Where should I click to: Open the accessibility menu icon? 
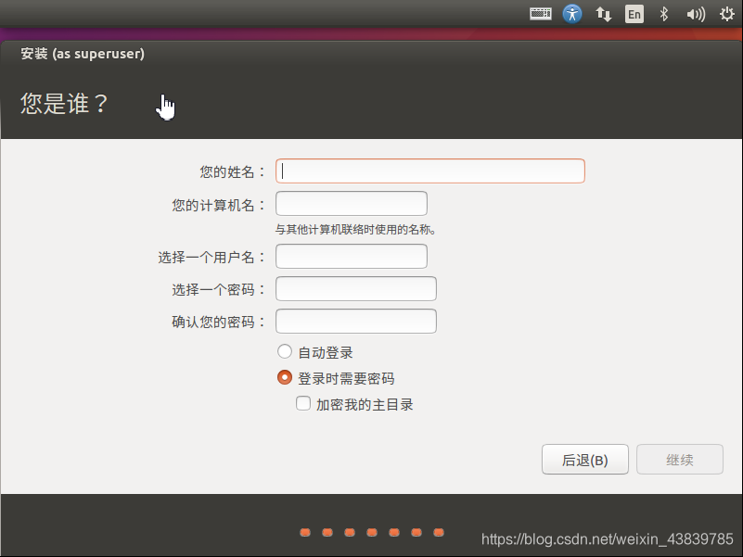tap(572, 14)
